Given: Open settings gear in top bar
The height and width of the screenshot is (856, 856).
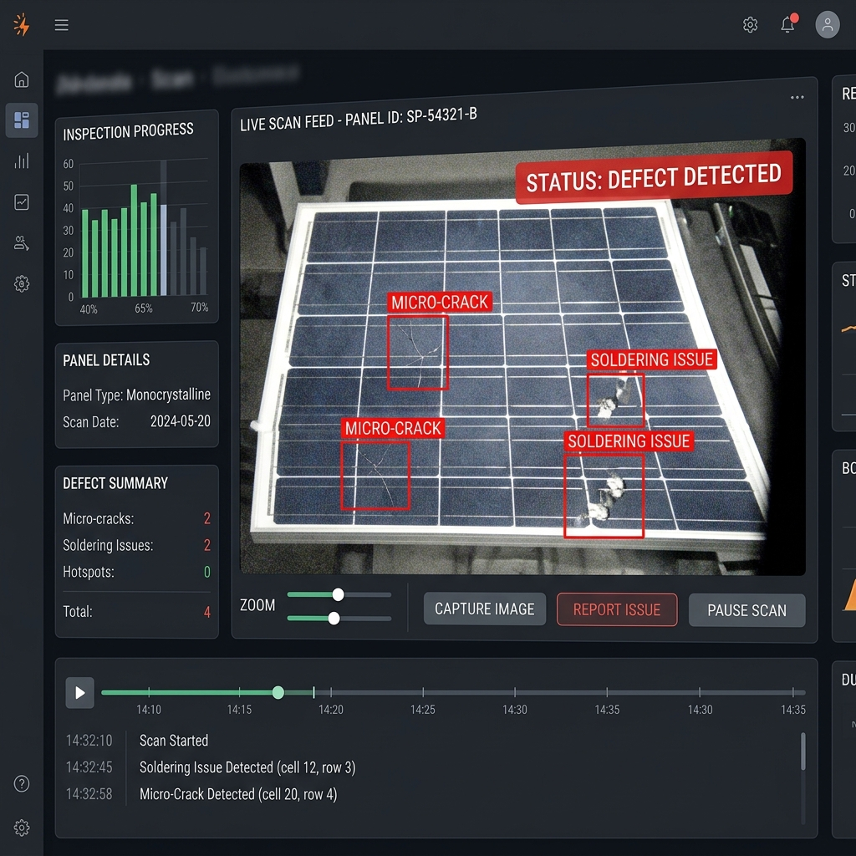Looking at the screenshot, I should (x=750, y=24).
